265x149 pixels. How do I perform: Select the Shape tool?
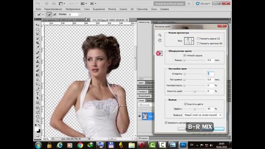tap(38, 103)
